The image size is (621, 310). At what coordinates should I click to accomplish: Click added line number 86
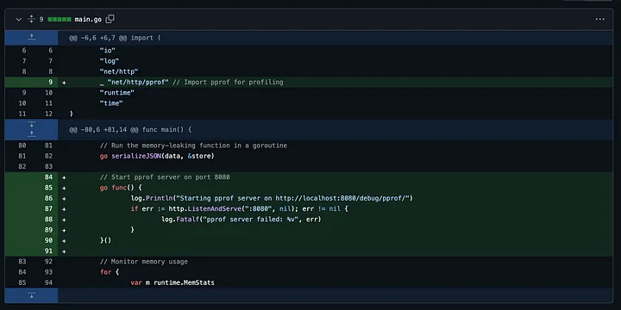point(48,198)
